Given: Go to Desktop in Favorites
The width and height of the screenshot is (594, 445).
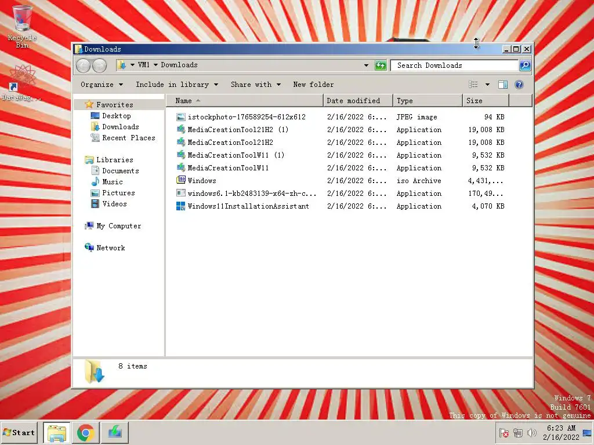Looking at the screenshot, I should pos(116,116).
